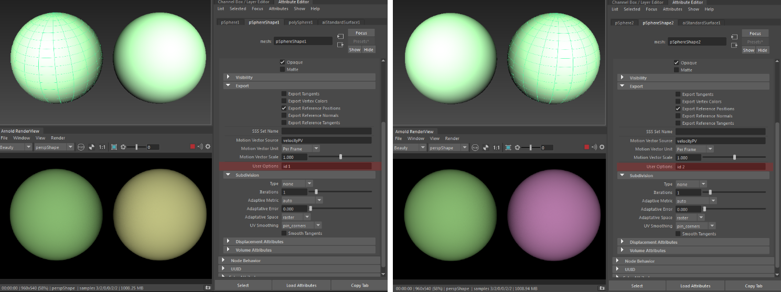Click checkerboard alpha icon in left RenderView

[x=91, y=147]
